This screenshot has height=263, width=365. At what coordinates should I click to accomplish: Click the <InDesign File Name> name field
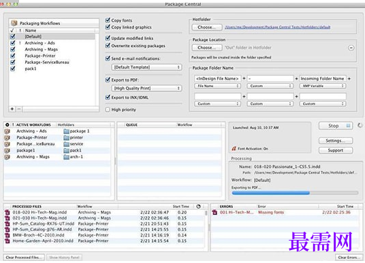pos(217,79)
